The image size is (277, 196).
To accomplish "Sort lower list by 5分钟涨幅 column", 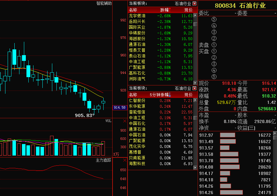I will click(160, 95).
